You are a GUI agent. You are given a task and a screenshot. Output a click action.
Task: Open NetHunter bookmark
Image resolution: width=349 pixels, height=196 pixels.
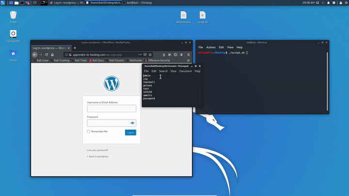pyautogui.click(x=134, y=60)
